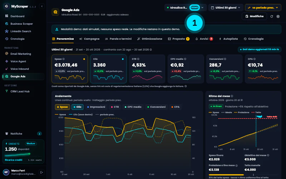Toggle CPA series chip in Andamento
The image size is (286, 179).
pyautogui.click(x=175, y=107)
